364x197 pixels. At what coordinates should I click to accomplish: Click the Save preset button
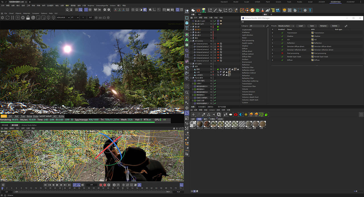click(312, 26)
